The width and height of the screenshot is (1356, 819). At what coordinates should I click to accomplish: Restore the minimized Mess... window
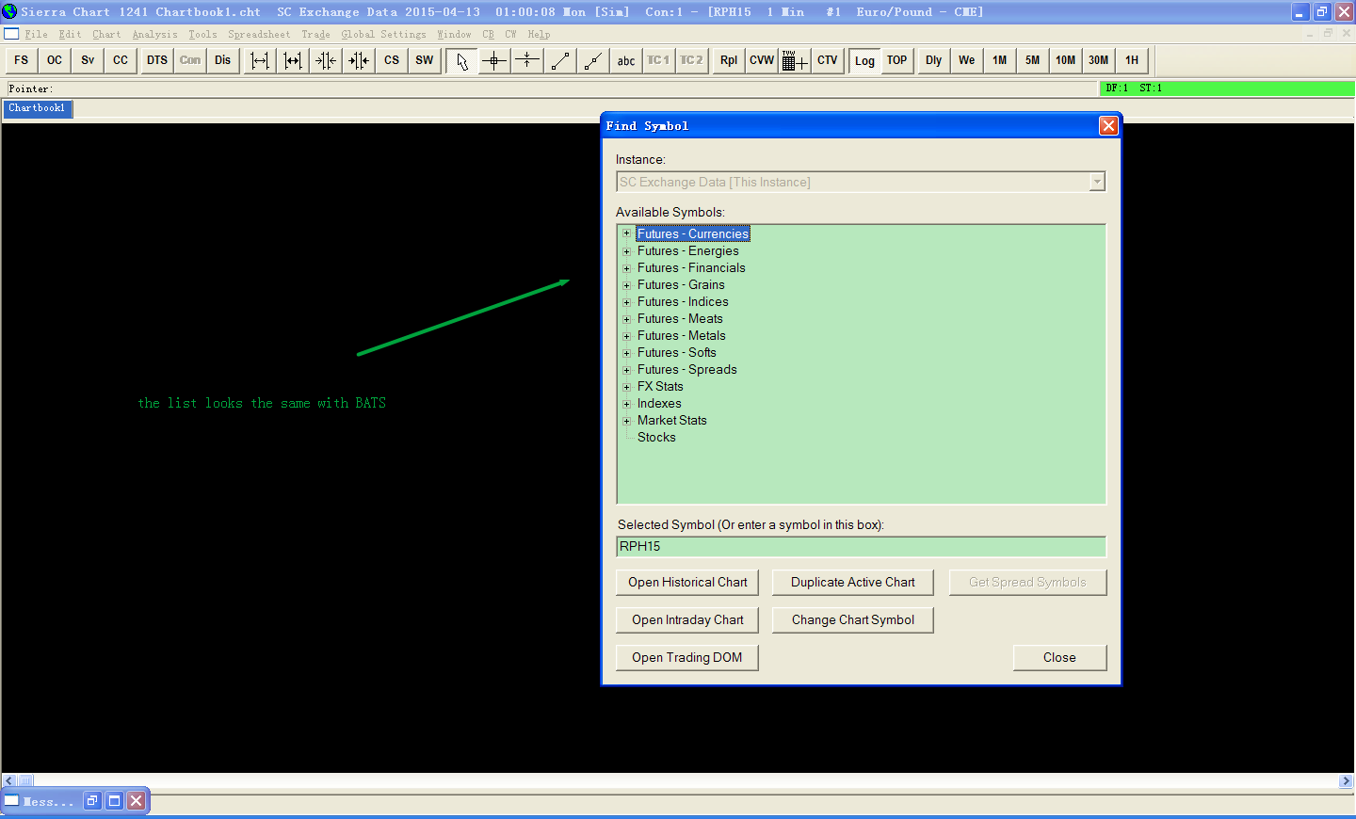[x=91, y=801]
